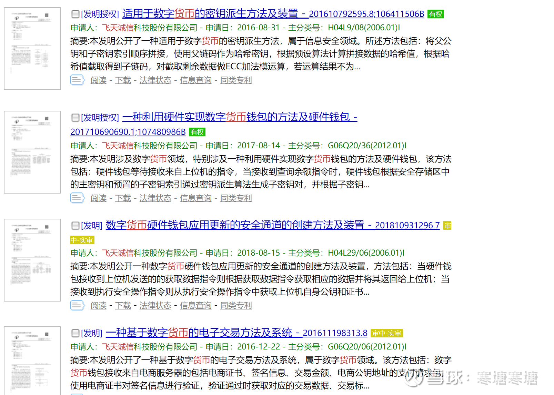The width and height of the screenshot is (554, 395).
Task: Open patent title 一种基于数字货币的电子交易方法及系统
Action: pyautogui.click(x=199, y=333)
